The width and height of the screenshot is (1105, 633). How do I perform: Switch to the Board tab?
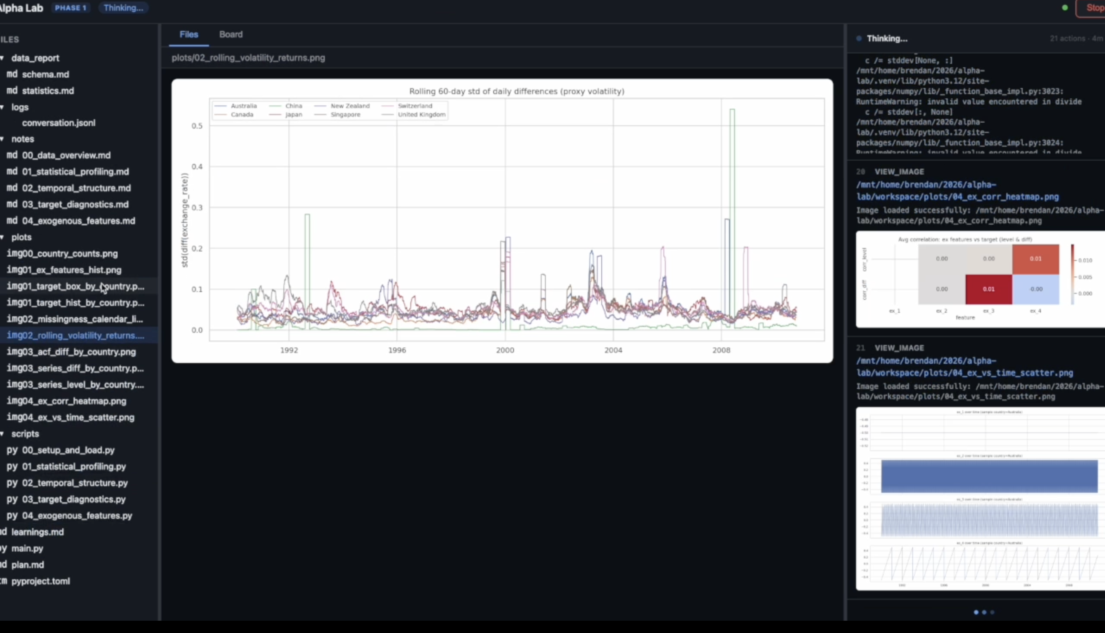pos(231,34)
